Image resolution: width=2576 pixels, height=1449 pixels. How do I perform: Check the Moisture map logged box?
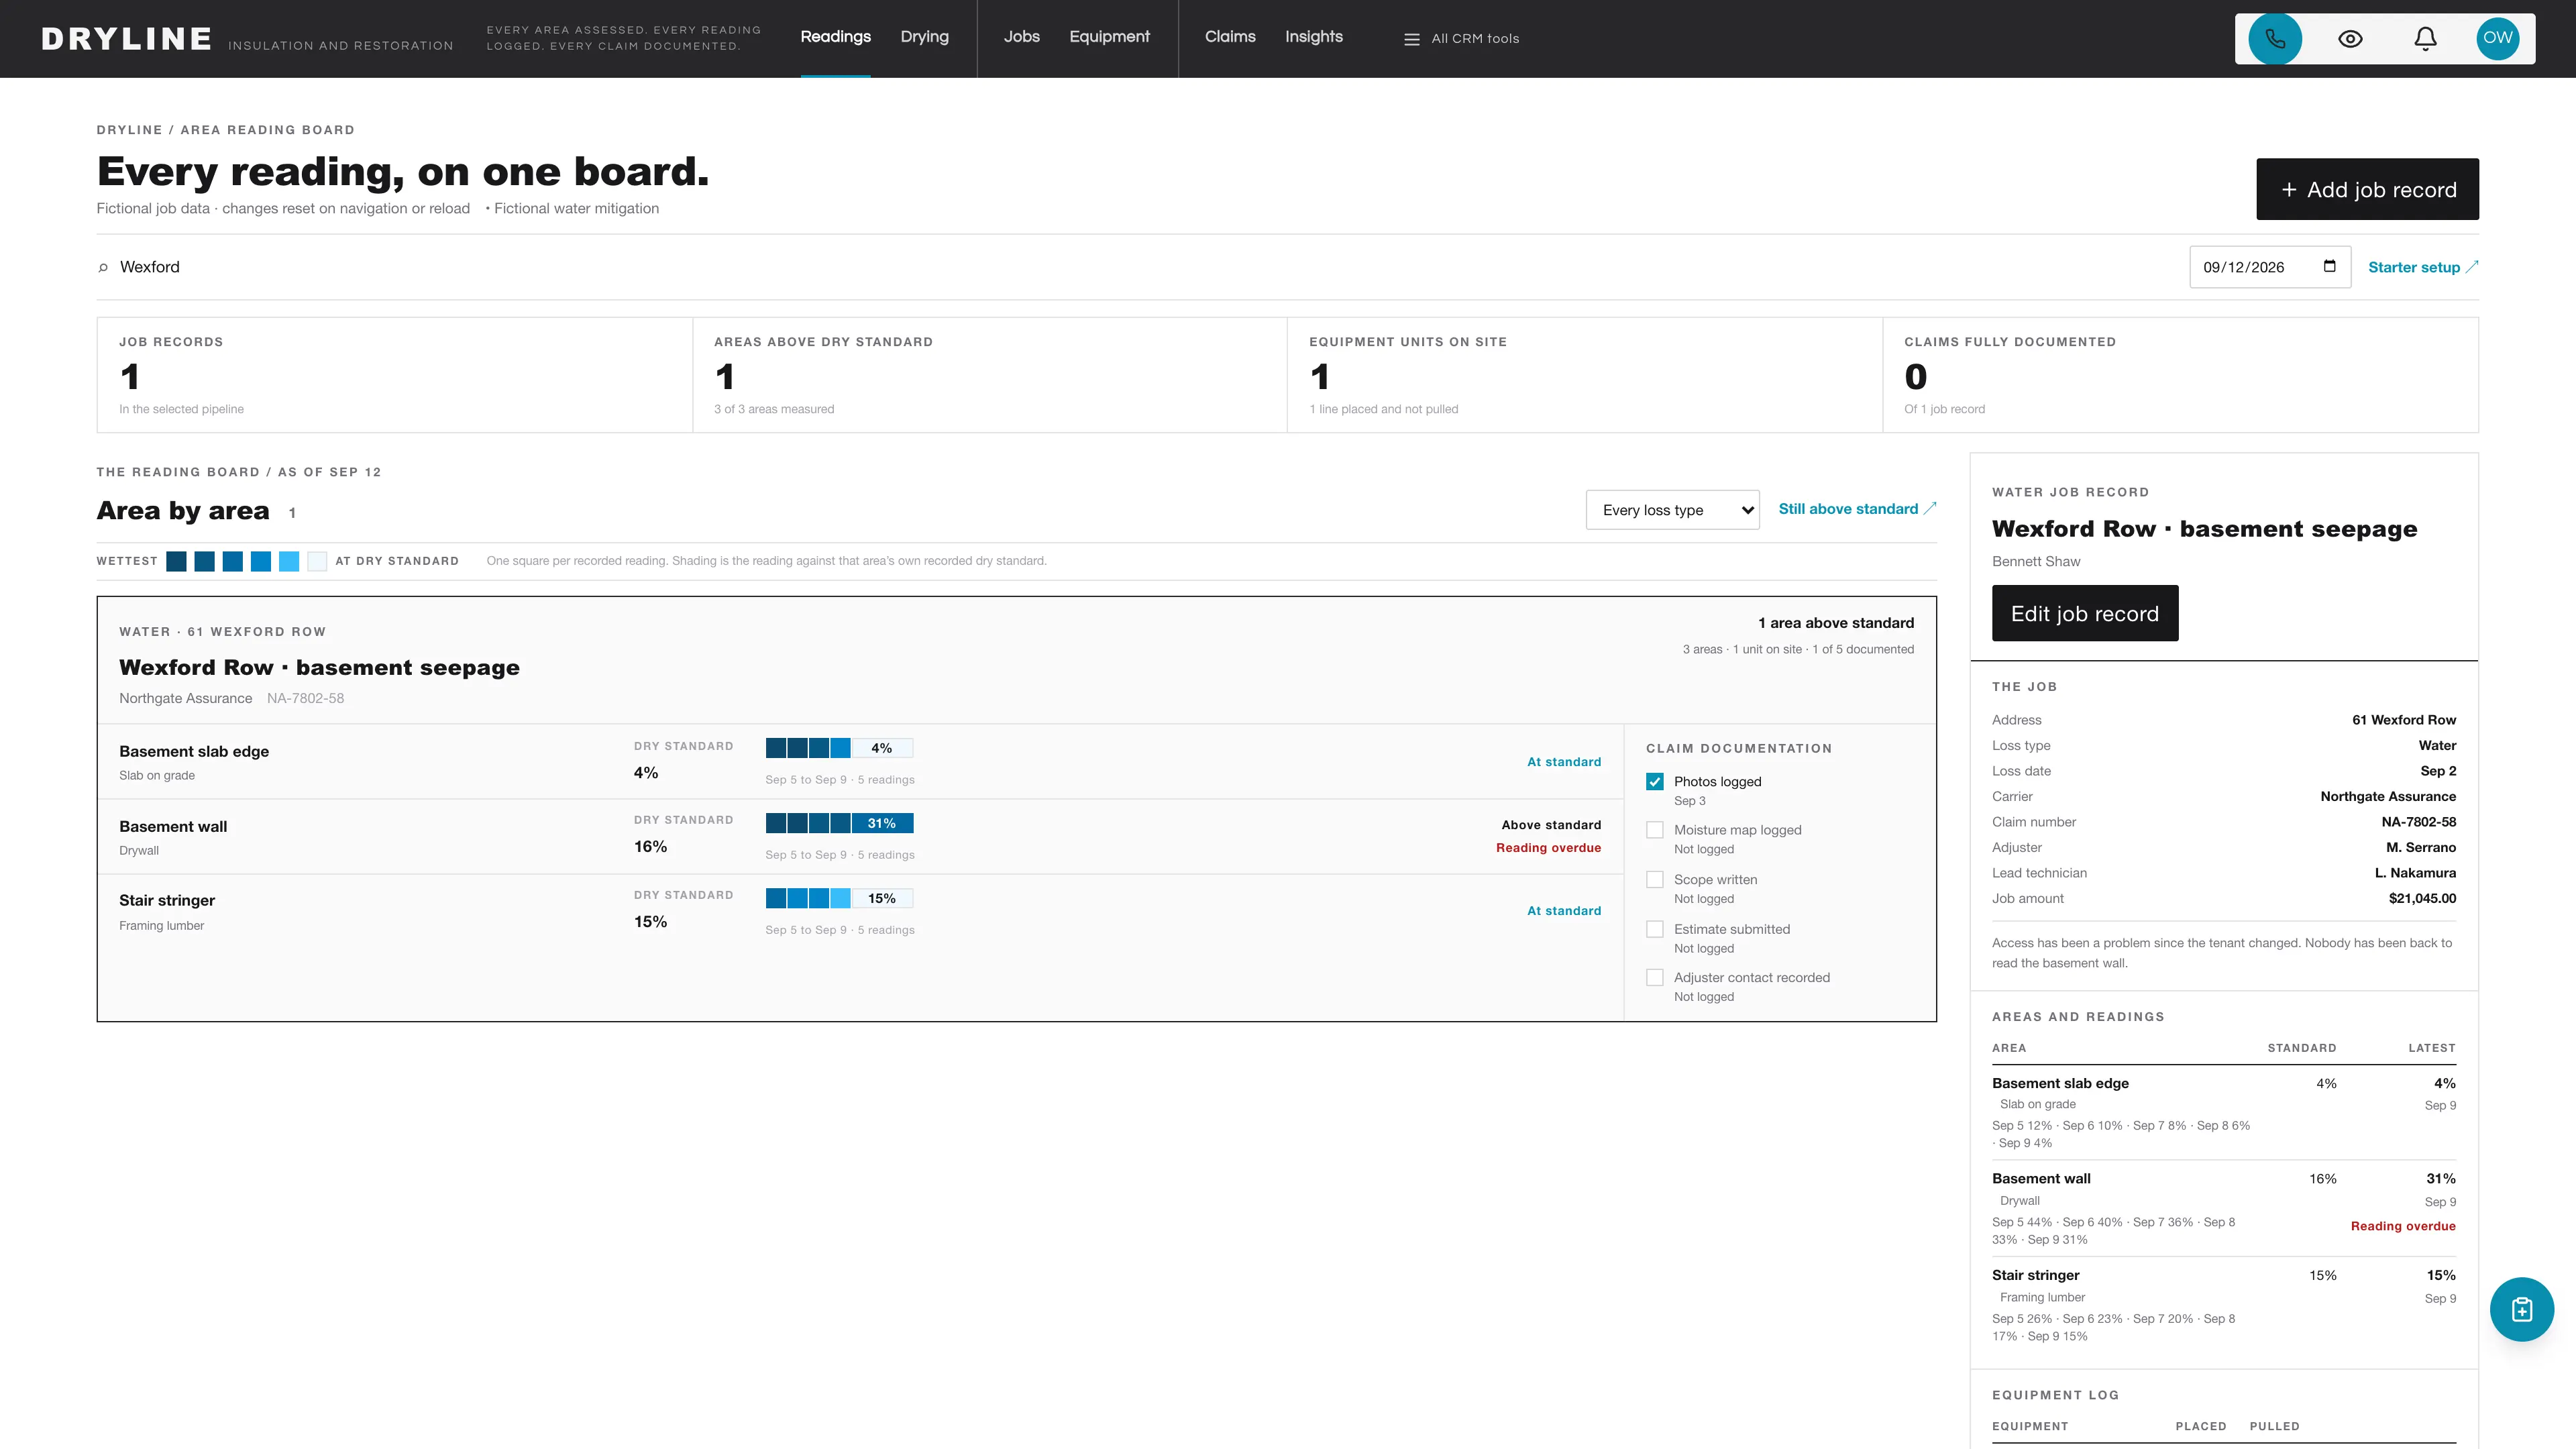click(1655, 830)
